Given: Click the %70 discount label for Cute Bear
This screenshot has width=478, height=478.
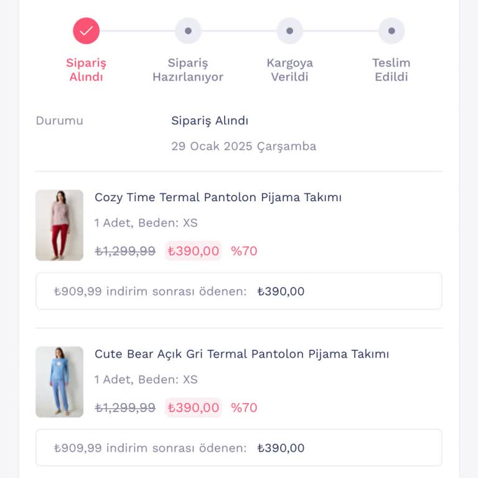Looking at the screenshot, I should click(244, 408).
